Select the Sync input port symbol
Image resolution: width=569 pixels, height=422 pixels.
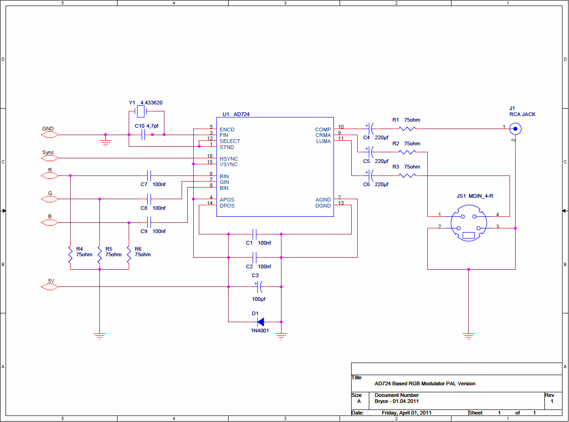pyautogui.click(x=50, y=158)
